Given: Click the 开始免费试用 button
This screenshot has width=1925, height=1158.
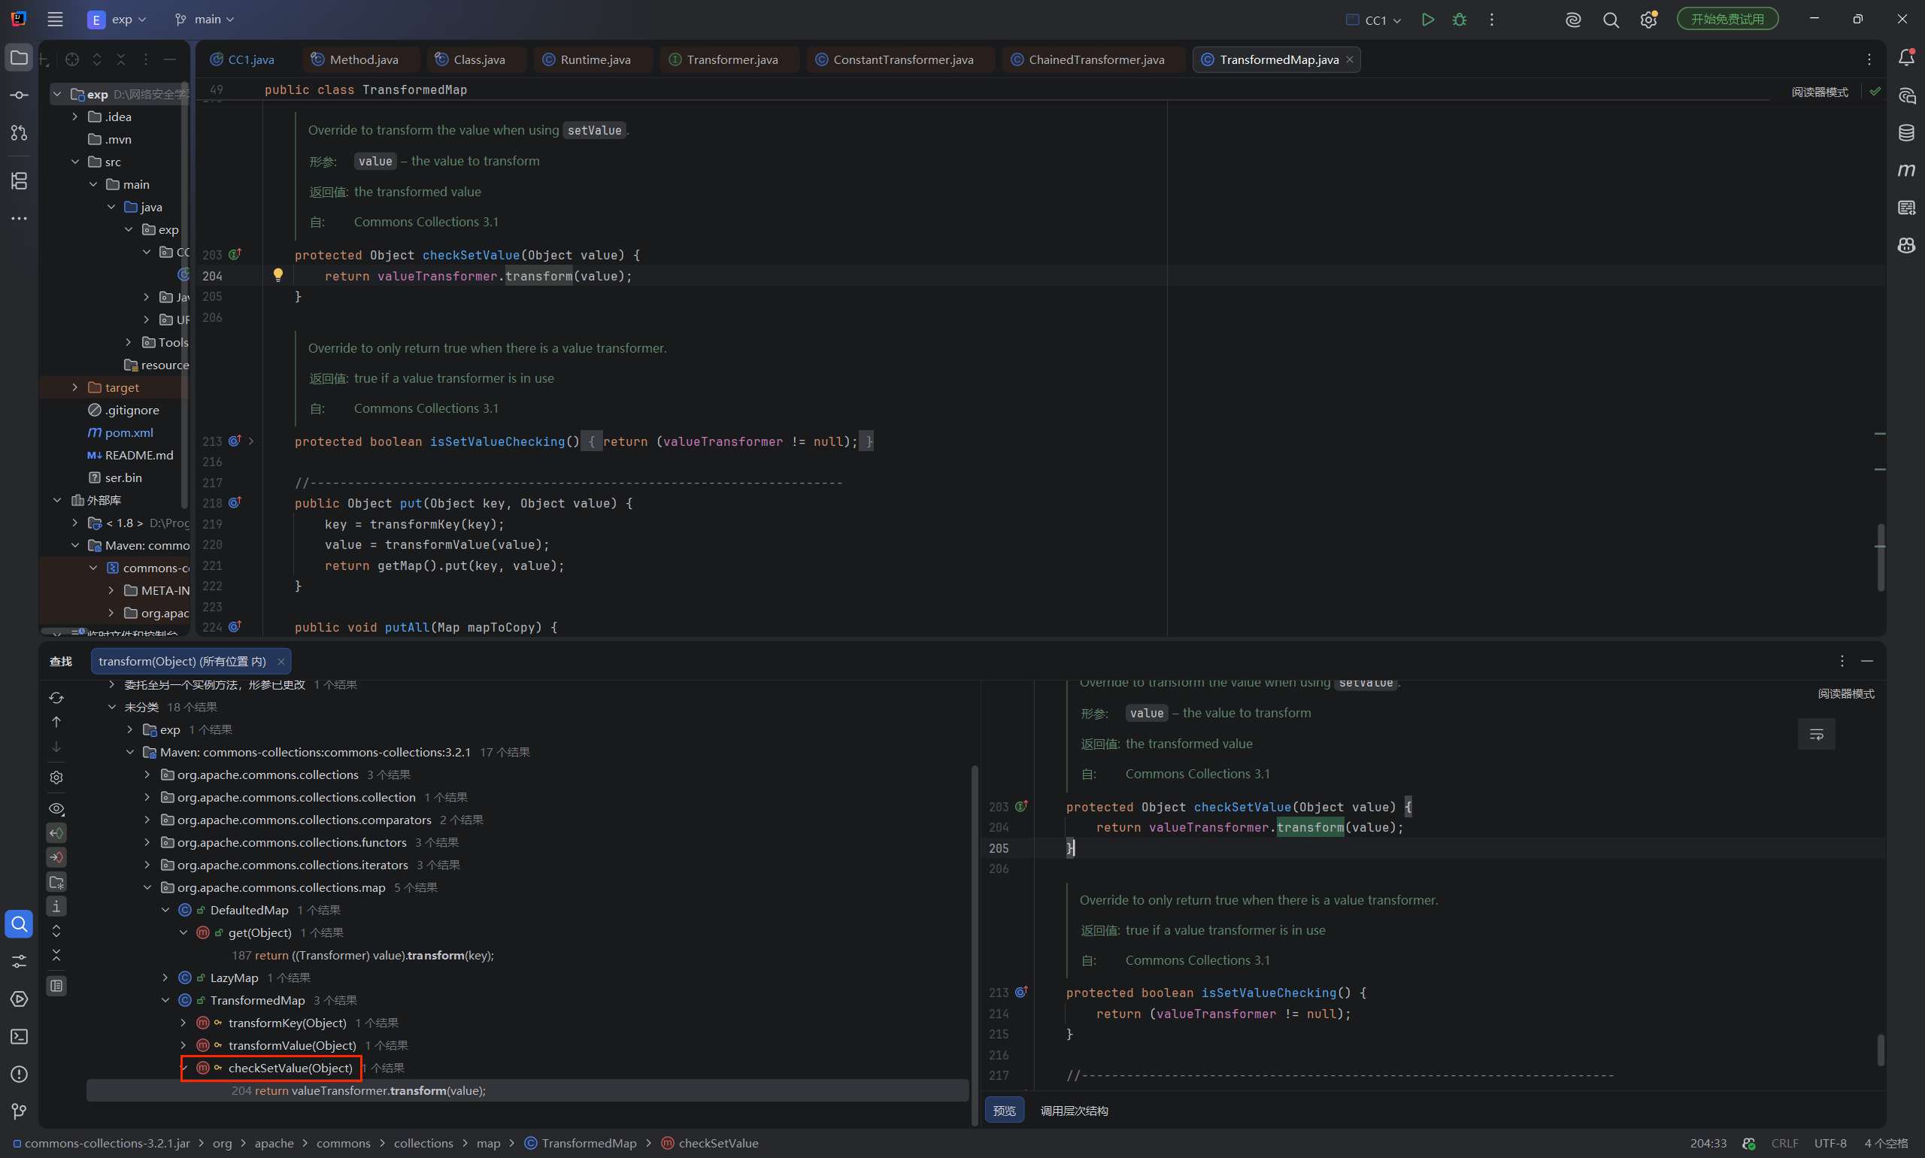Looking at the screenshot, I should coord(1726,19).
